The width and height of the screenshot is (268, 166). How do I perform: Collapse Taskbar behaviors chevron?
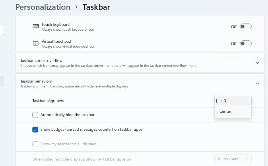point(257,83)
